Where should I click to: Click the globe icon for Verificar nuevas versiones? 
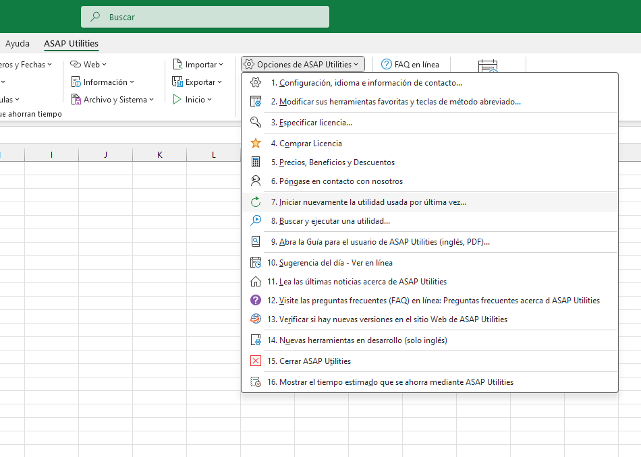tap(256, 319)
